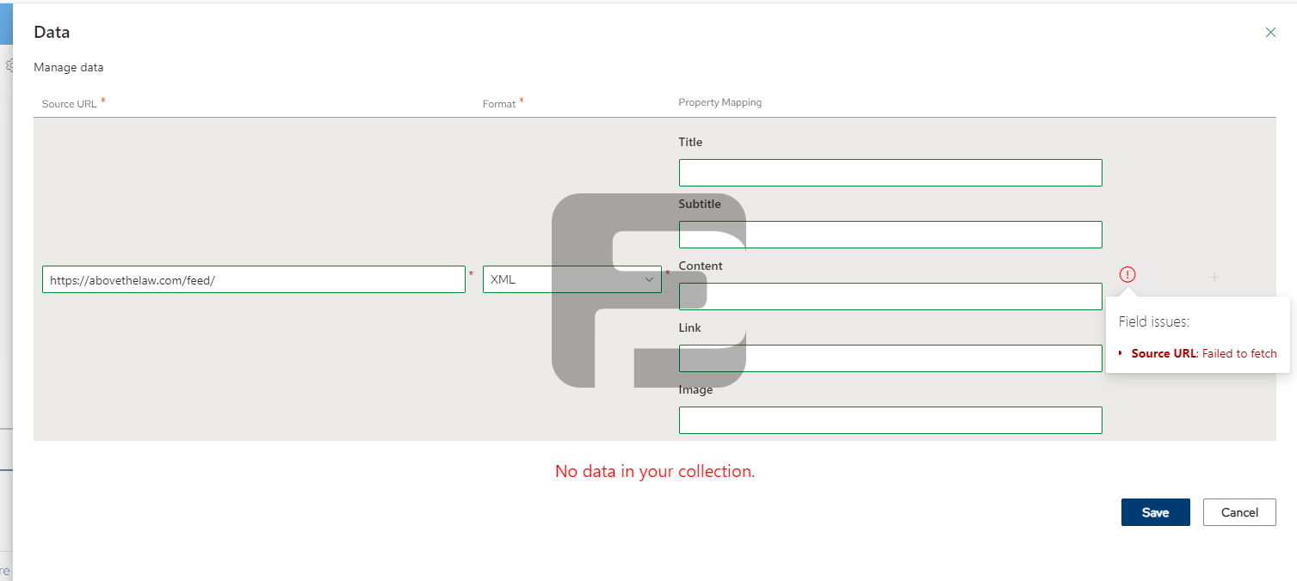Expand the Format dropdown chevron arrow
The height and width of the screenshot is (581, 1297).
point(650,279)
